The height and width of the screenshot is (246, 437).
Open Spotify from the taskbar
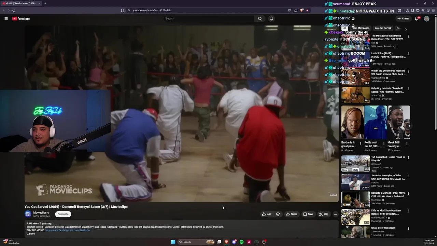241,242
